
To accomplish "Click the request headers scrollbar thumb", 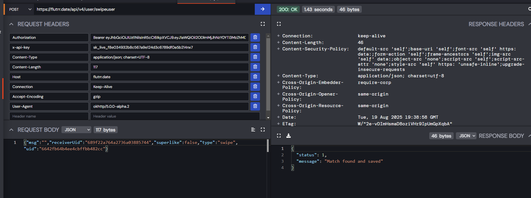I will point(268,74).
